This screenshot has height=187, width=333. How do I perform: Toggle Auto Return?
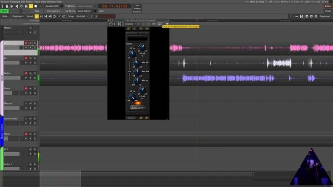coord(87,11)
